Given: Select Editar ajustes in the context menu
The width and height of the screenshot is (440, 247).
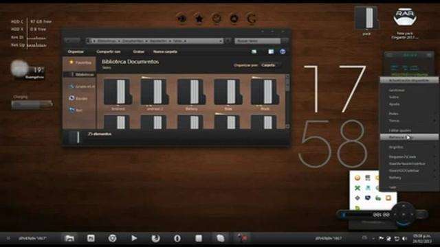Looking at the screenshot, I should click(409, 130).
